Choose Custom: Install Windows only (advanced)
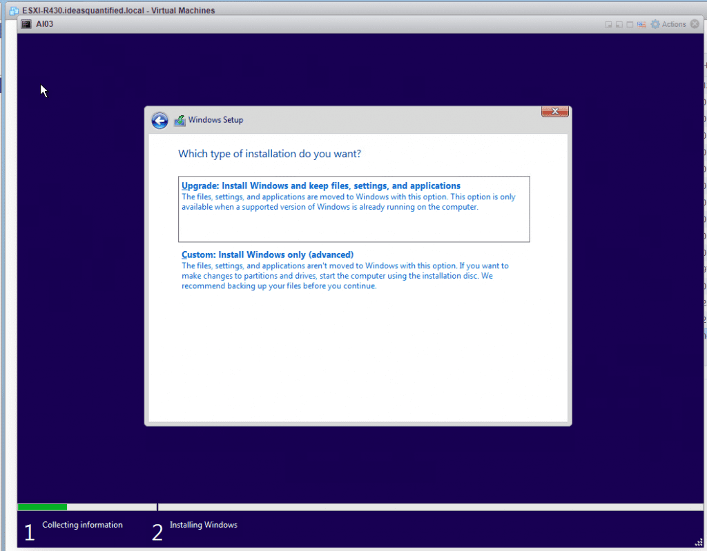707x551 pixels. tap(353, 270)
